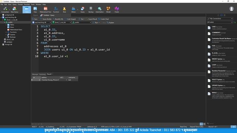The image size is (237, 133).
Task: Switch to form view in status bar
Action: coord(204,124)
